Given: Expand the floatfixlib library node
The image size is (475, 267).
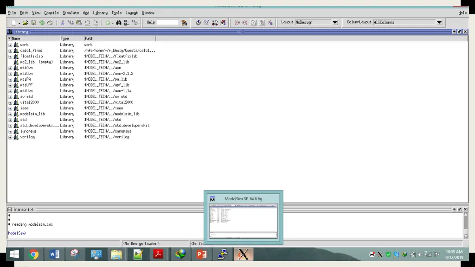Looking at the screenshot, I should click(x=10, y=56).
